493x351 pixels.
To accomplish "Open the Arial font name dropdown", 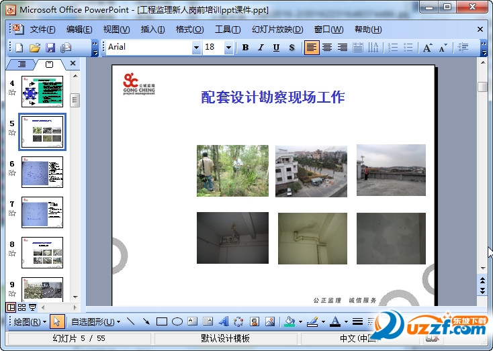I will (x=196, y=48).
